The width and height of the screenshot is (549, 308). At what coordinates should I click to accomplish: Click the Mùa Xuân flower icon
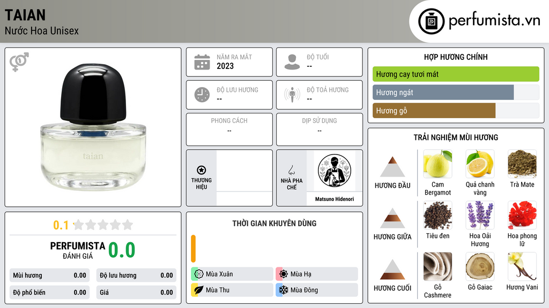pyautogui.click(x=199, y=274)
